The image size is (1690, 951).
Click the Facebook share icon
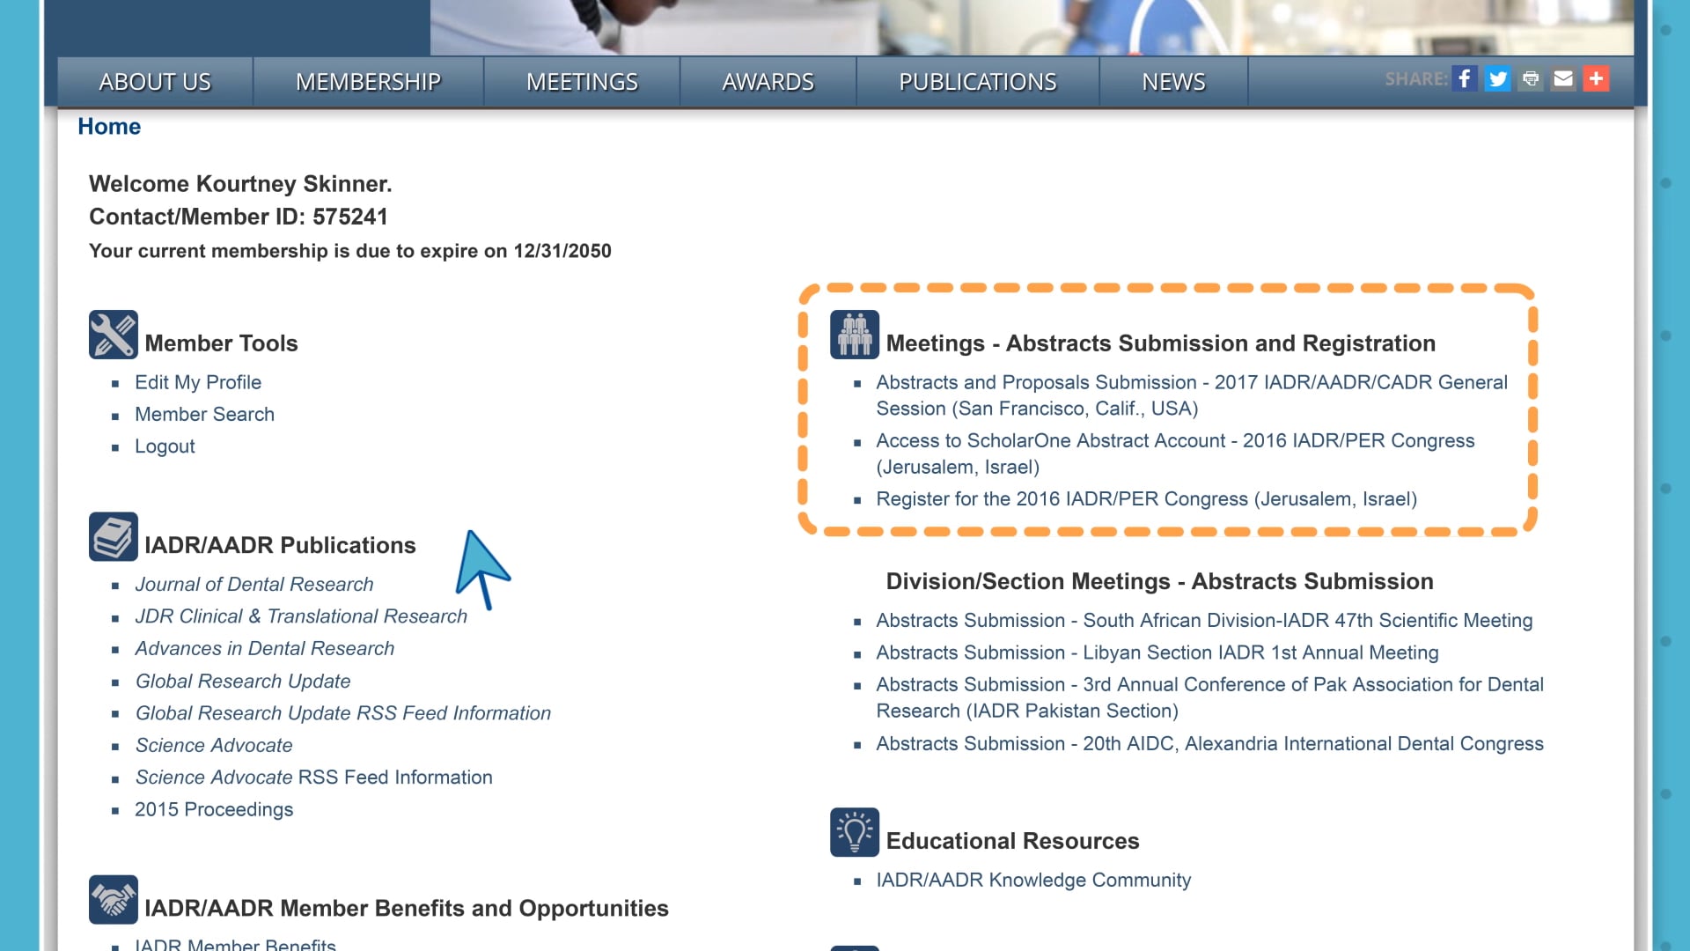(1466, 77)
